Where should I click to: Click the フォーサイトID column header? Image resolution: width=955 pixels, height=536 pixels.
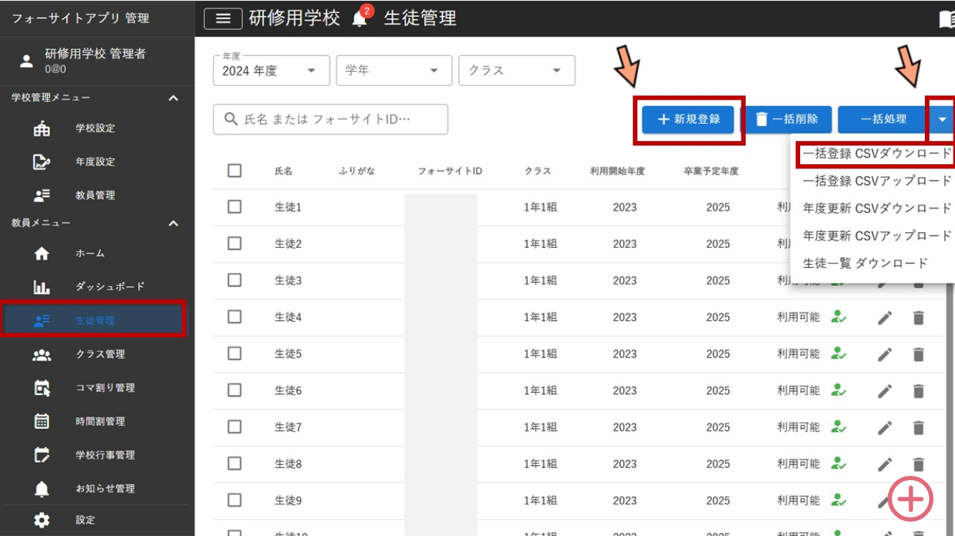point(450,171)
